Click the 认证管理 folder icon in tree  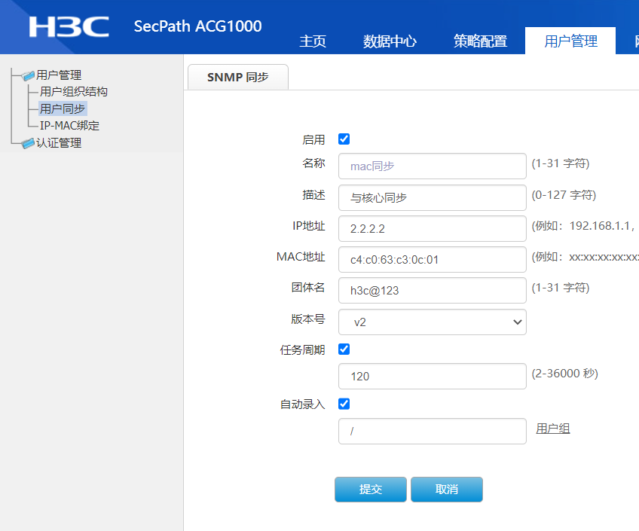coord(29,143)
